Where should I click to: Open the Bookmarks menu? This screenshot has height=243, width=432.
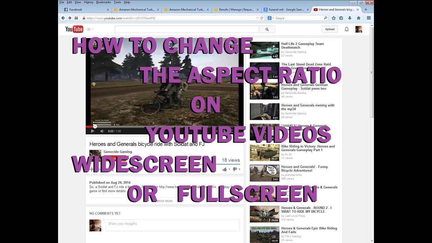[104, 2]
